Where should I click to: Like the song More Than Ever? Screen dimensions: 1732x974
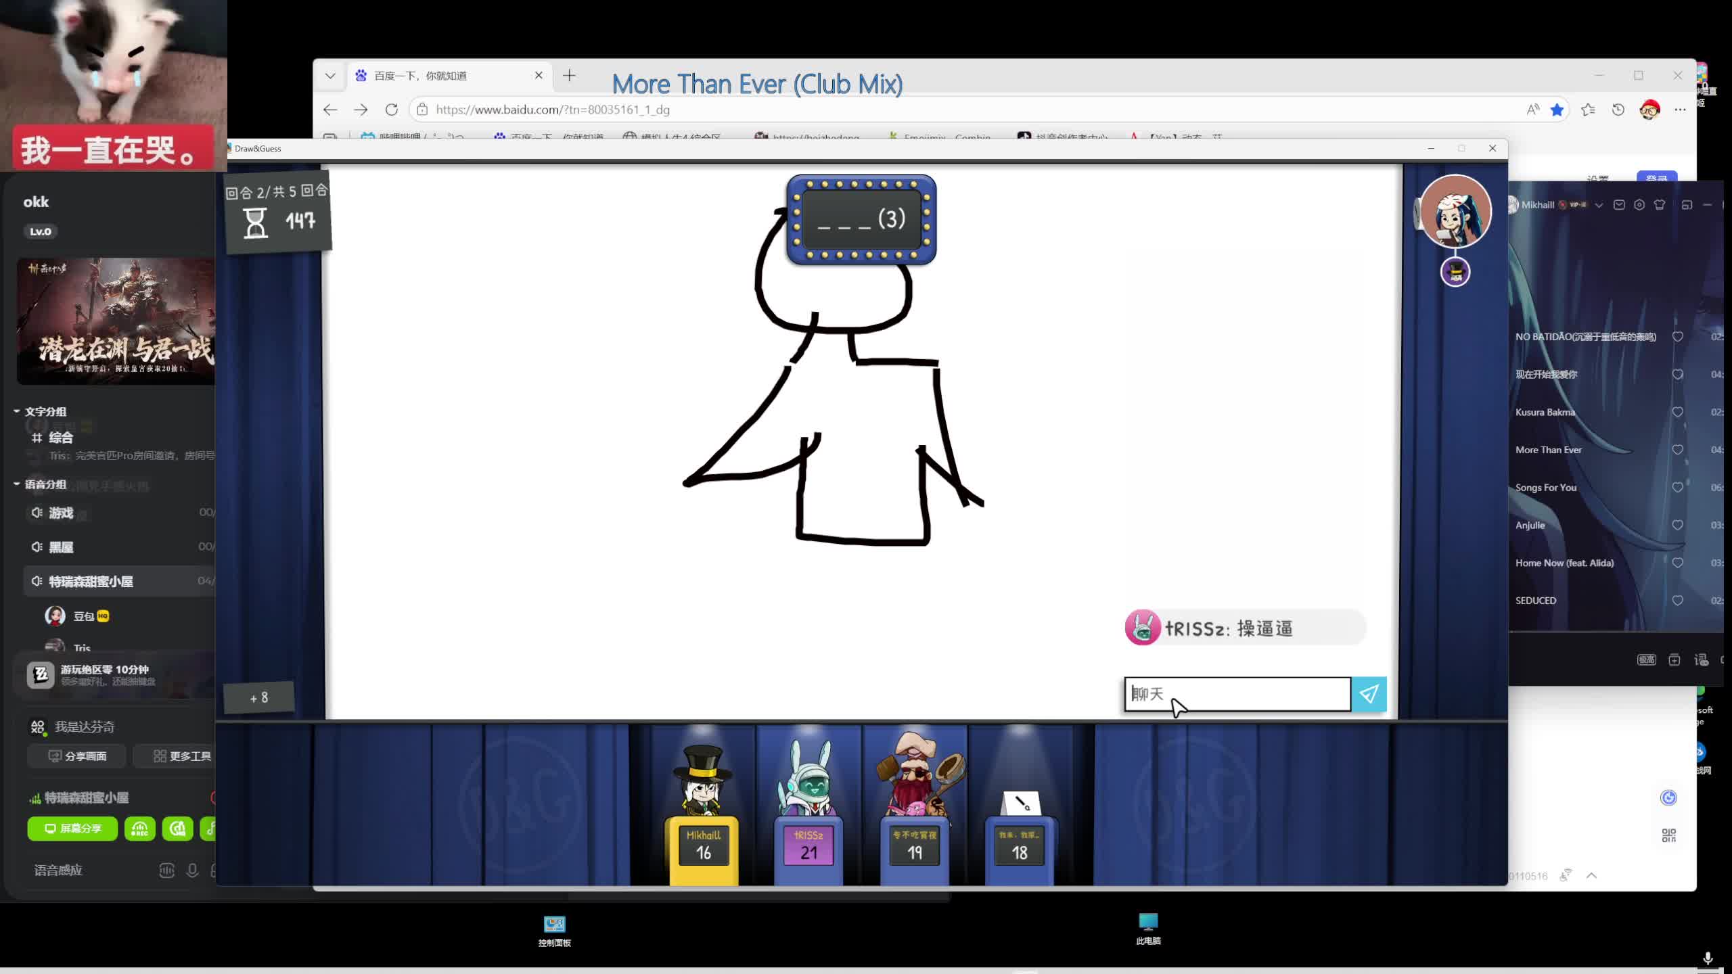pyautogui.click(x=1678, y=450)
